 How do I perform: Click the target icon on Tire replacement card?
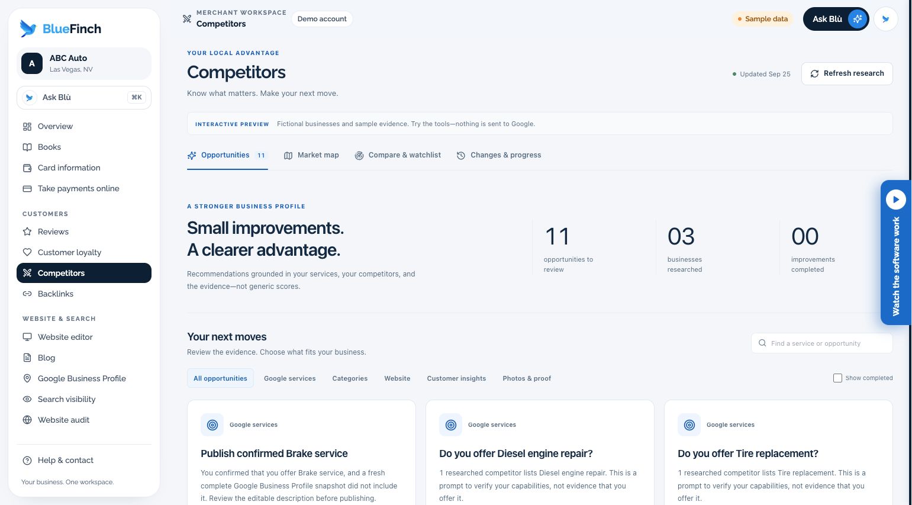(x=689, y=425)
